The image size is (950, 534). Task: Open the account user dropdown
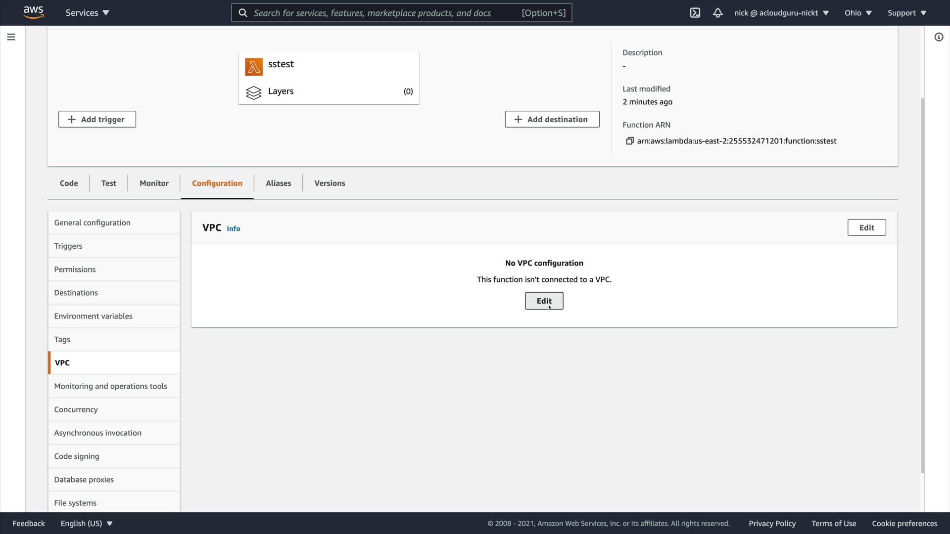(x=781, y=13)
